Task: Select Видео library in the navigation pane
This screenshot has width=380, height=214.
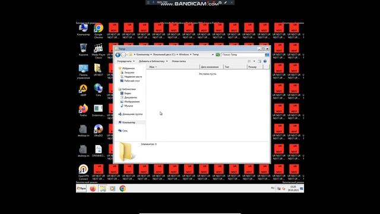Action: (126, 93)
